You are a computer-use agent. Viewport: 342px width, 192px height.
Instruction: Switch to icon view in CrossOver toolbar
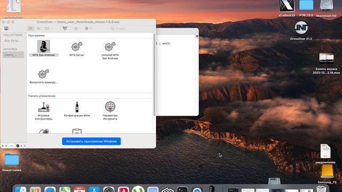(30, 28)
